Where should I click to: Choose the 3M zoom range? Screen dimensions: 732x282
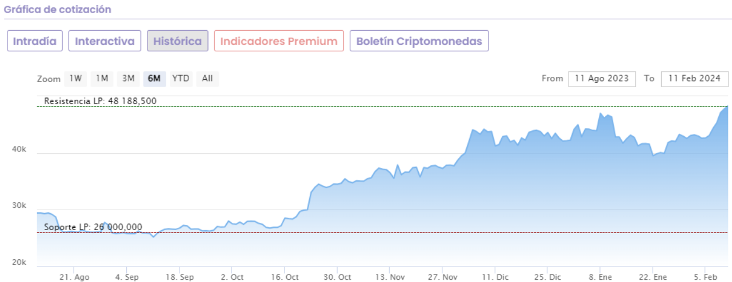click(128, 79)
